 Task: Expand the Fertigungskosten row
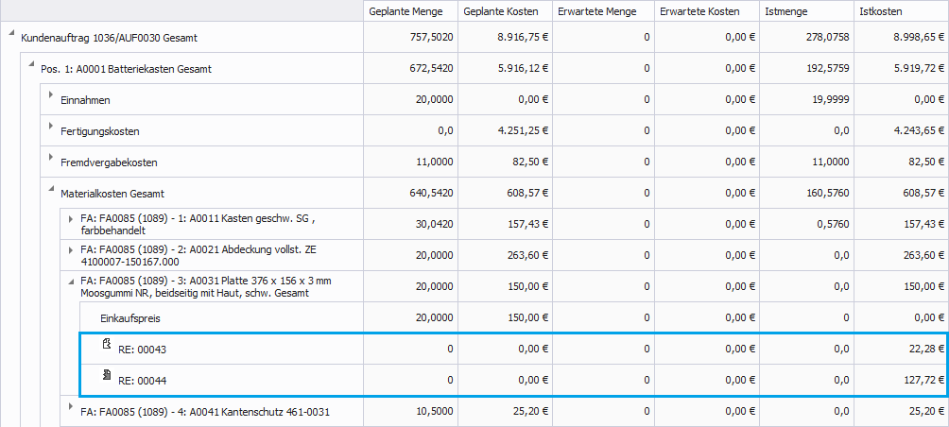pos(51,128)
